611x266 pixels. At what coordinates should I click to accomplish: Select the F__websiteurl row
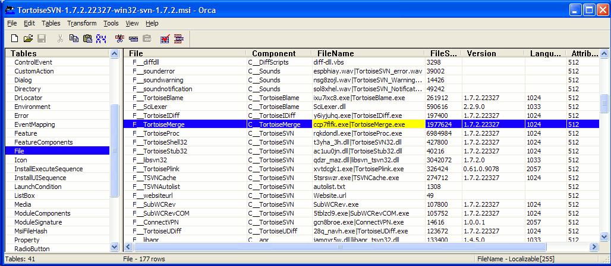(361, 196)
